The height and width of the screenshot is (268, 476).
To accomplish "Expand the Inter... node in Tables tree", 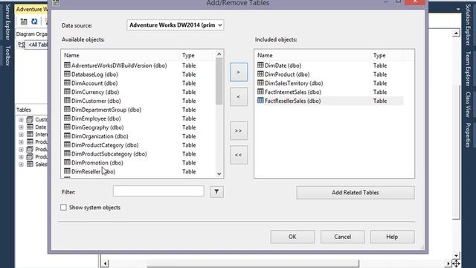I will [21, 135].
